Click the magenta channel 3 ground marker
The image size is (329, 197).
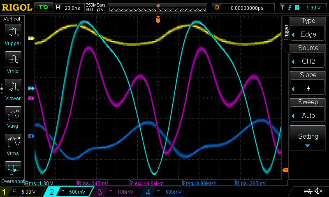pos(31,98)
